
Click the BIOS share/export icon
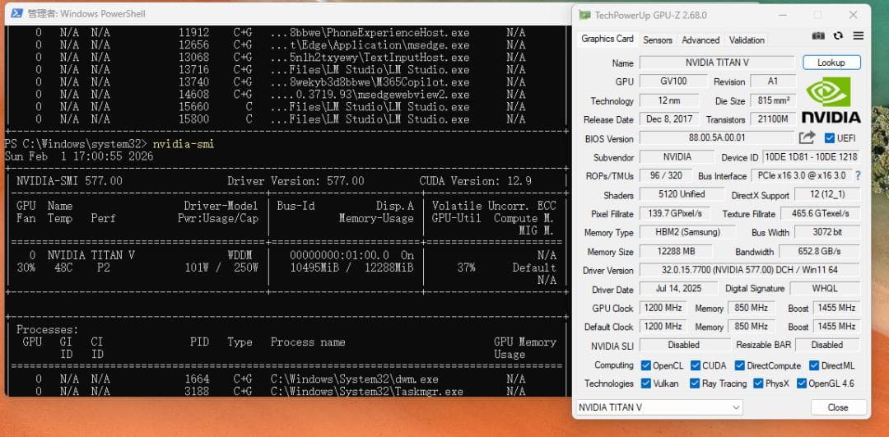tap(807, 137)
